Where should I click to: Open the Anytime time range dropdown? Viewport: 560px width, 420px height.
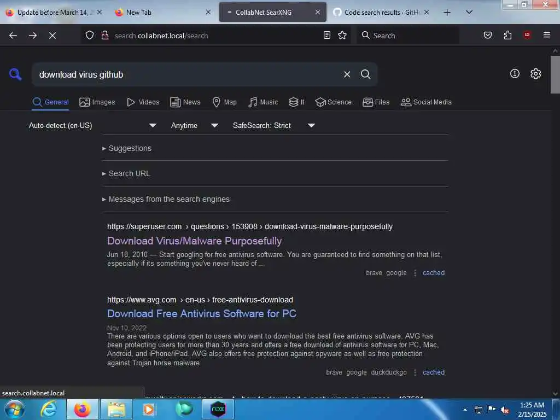pyautogui.click(x=195, y=125)
